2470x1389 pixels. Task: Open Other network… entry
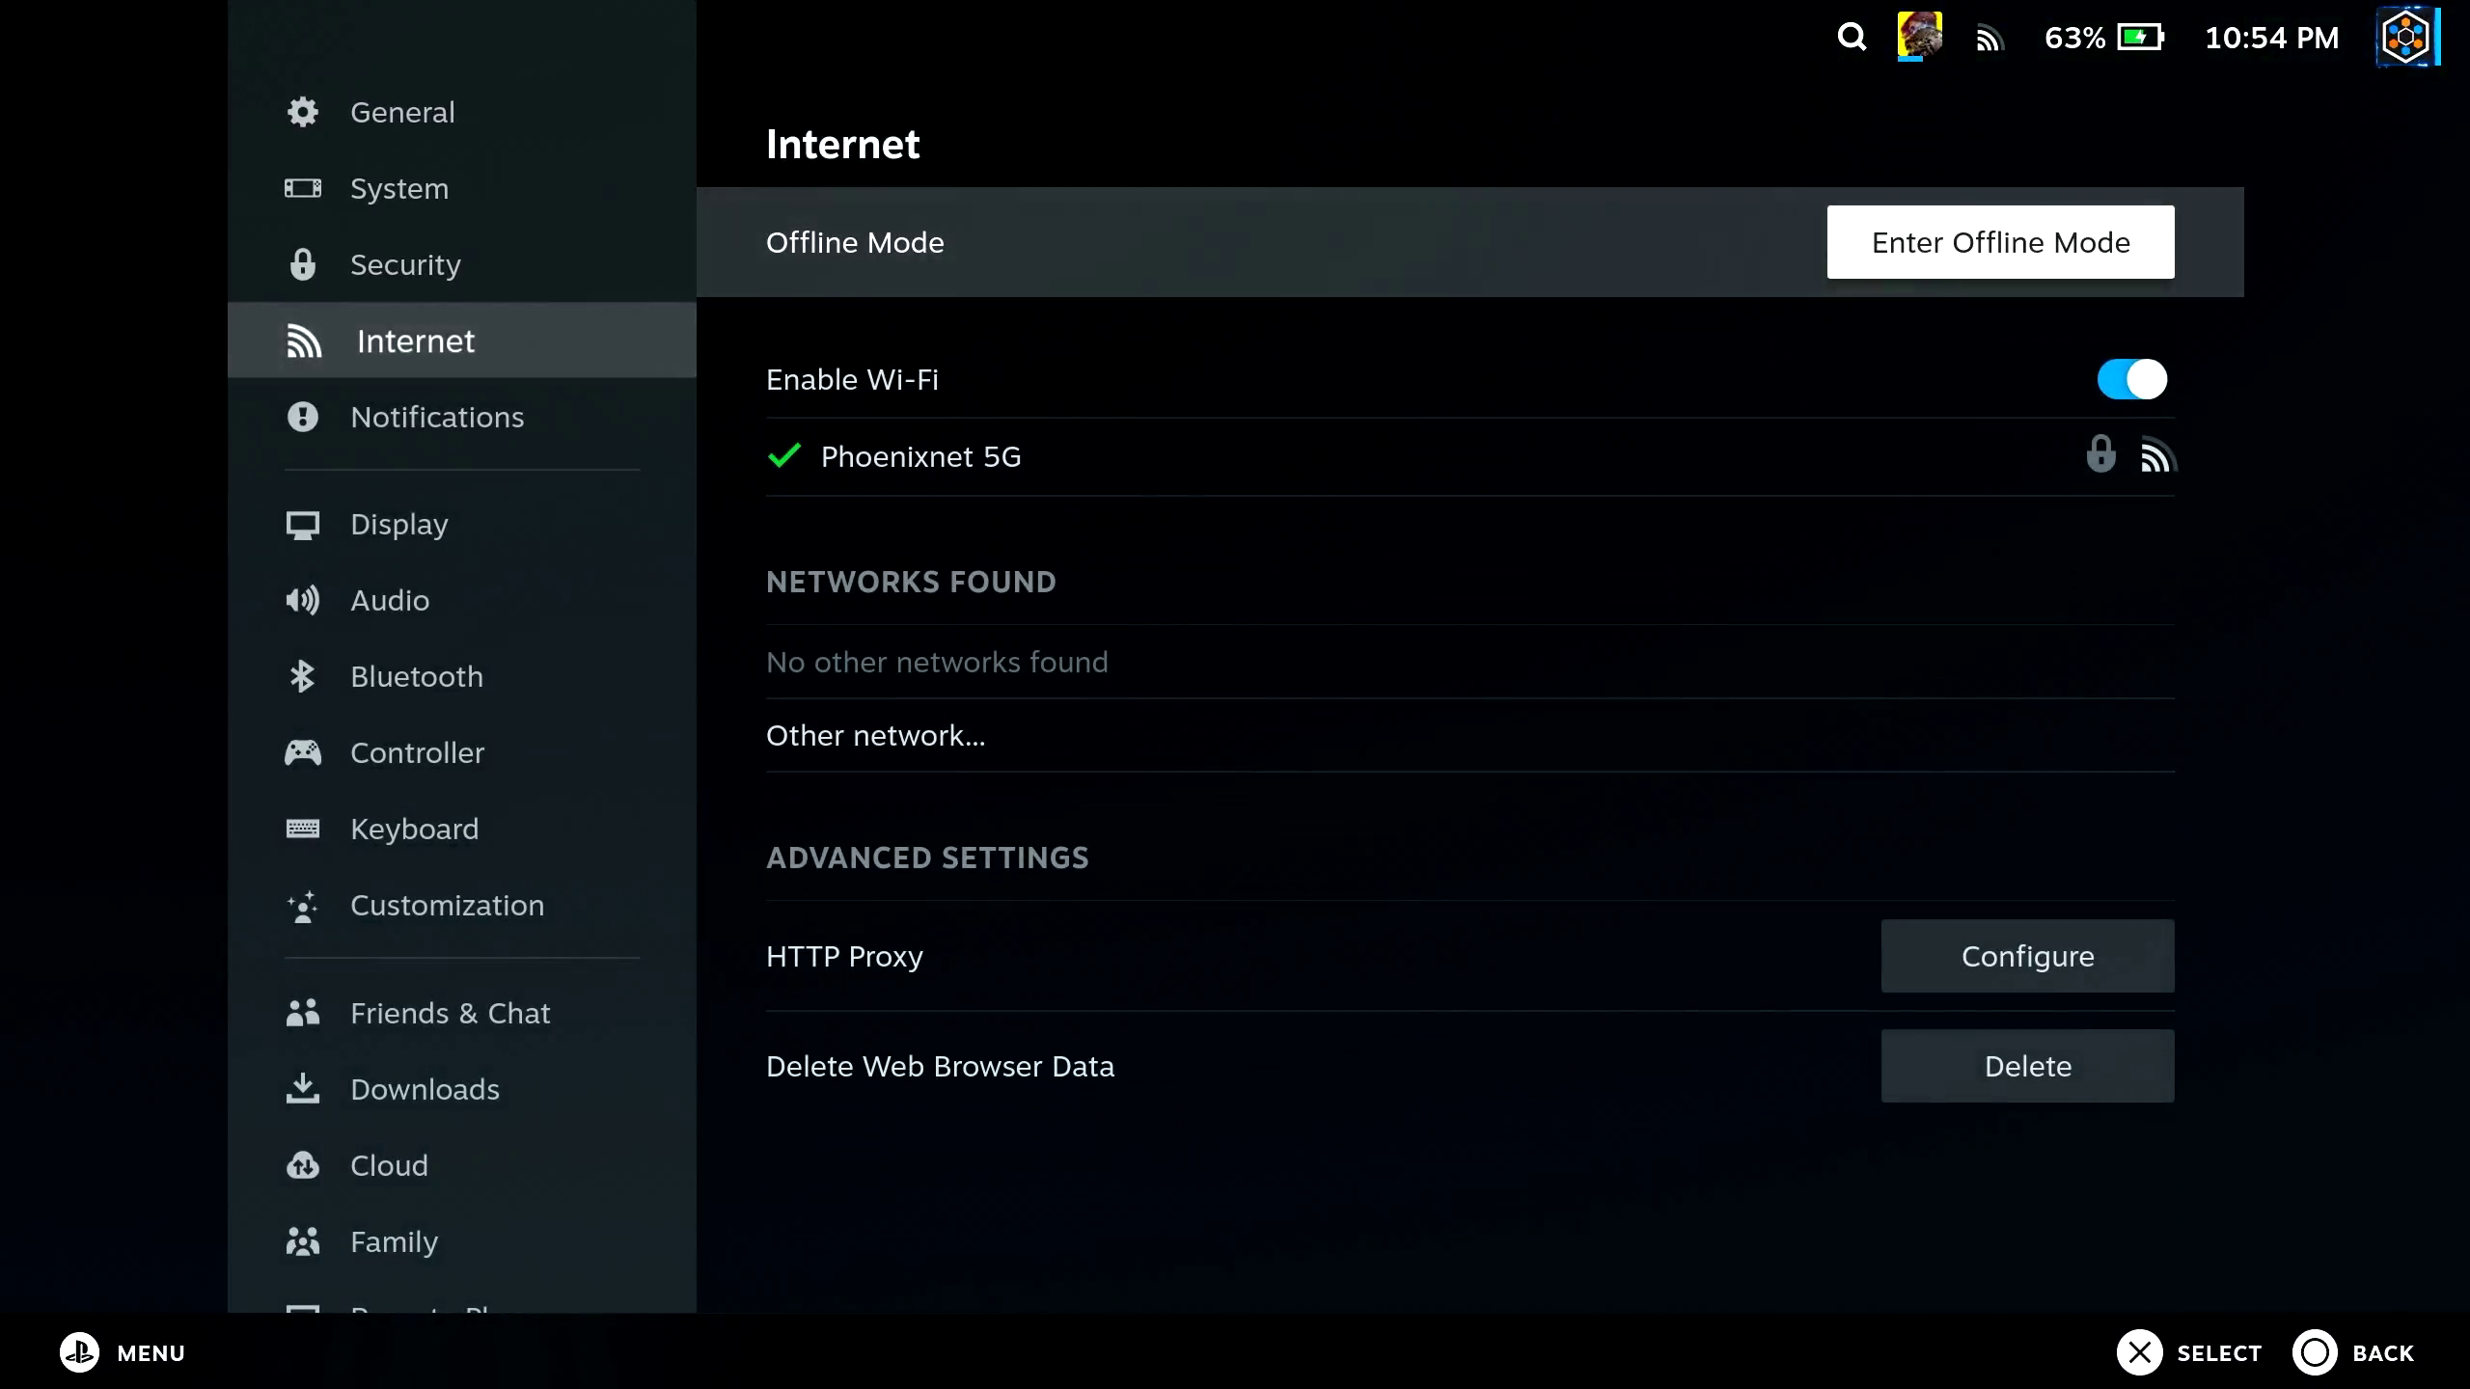point(875,736)
